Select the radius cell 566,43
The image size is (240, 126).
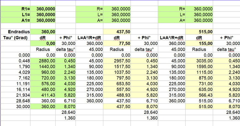coord(199,95)
